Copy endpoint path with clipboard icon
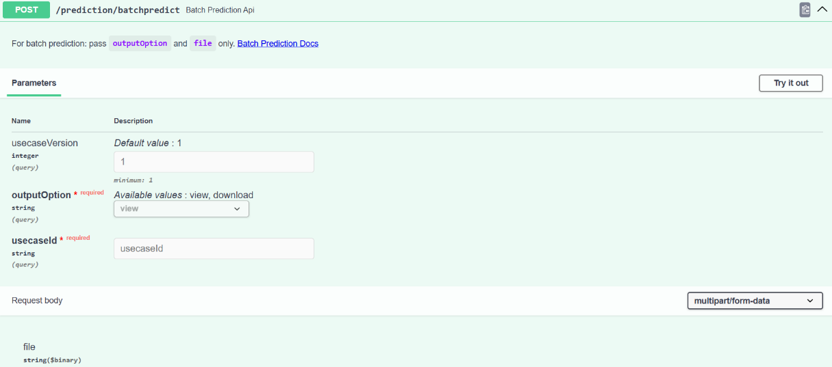This screenshot has height=367, width=832. pyautogui.click(x=805, y=10)
